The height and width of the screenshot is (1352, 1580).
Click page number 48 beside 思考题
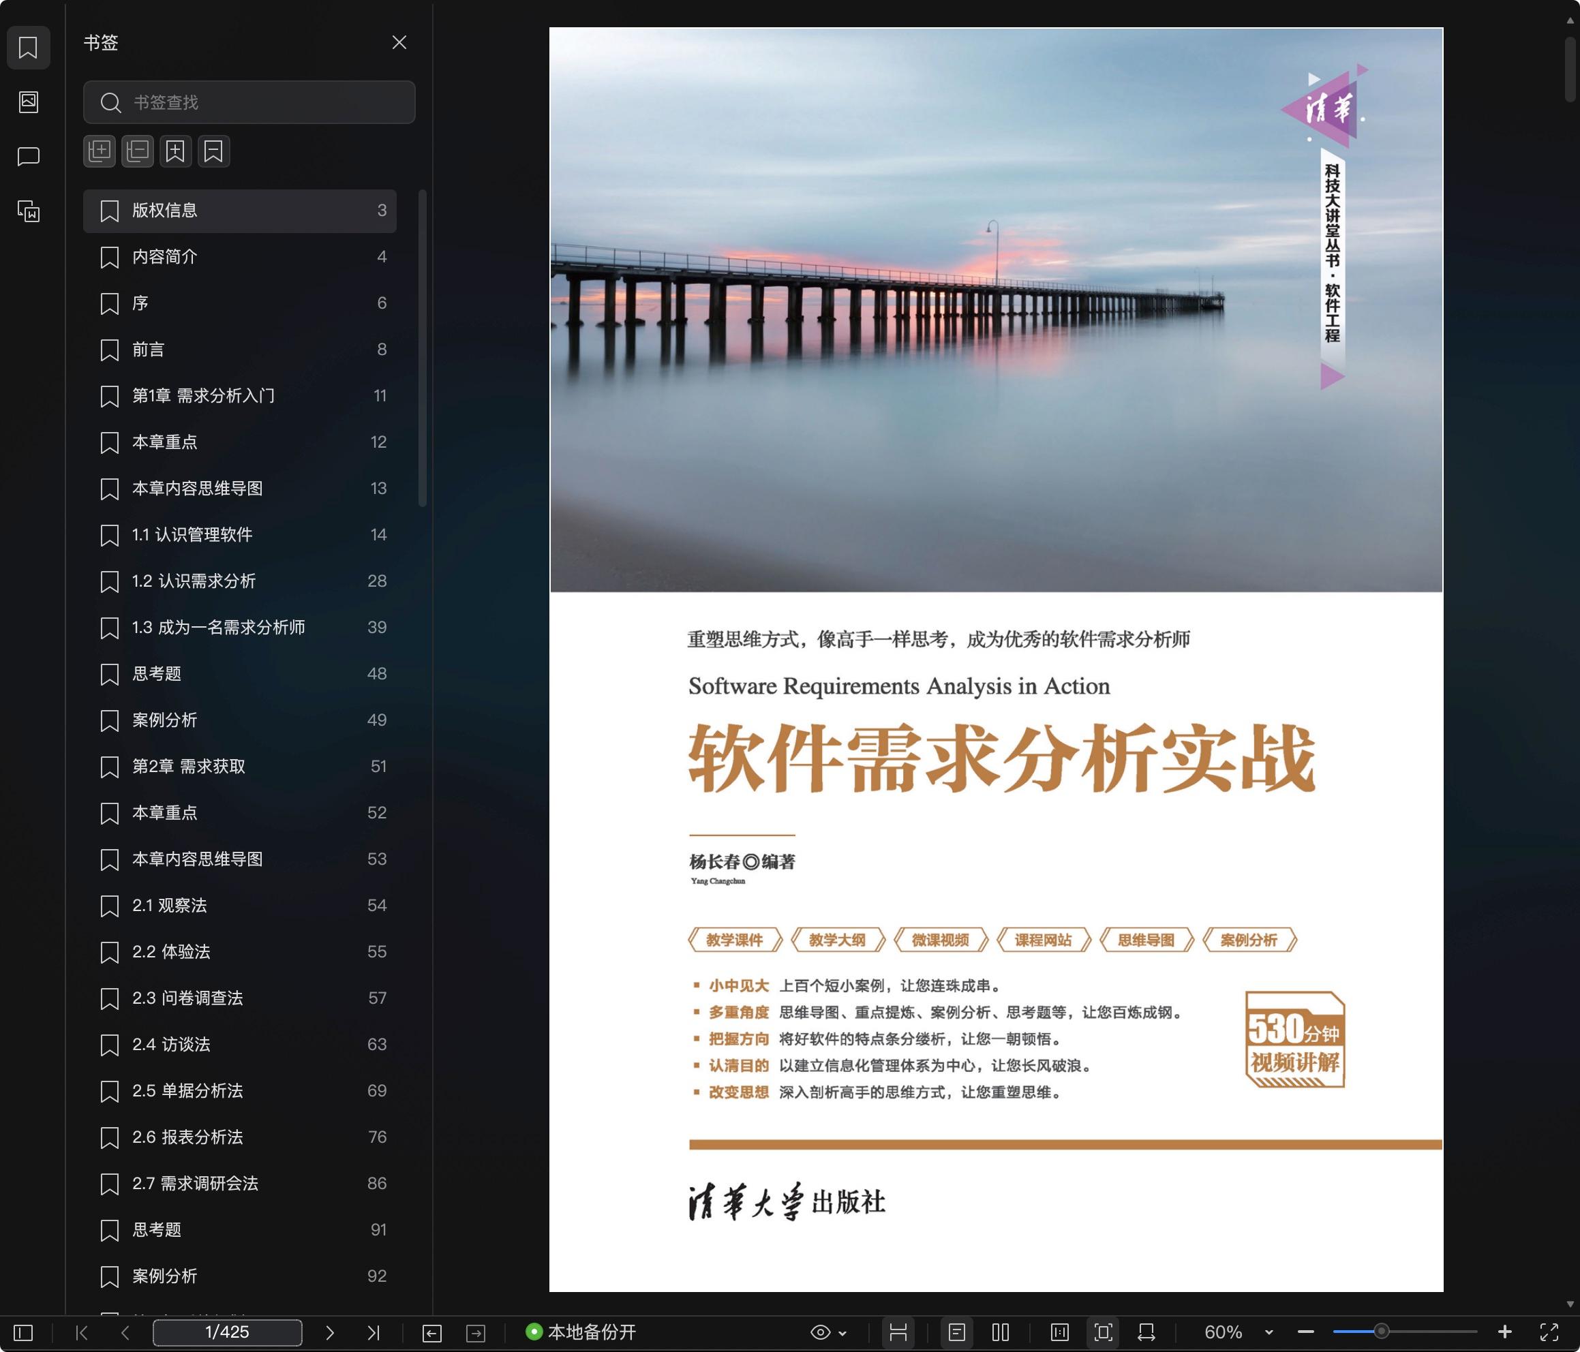point(377,673)
